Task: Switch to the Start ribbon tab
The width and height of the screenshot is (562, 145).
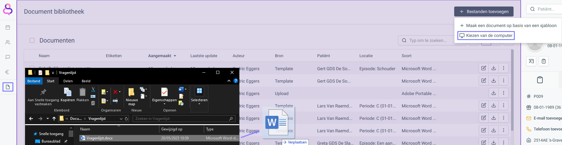Action: (51, 81)
